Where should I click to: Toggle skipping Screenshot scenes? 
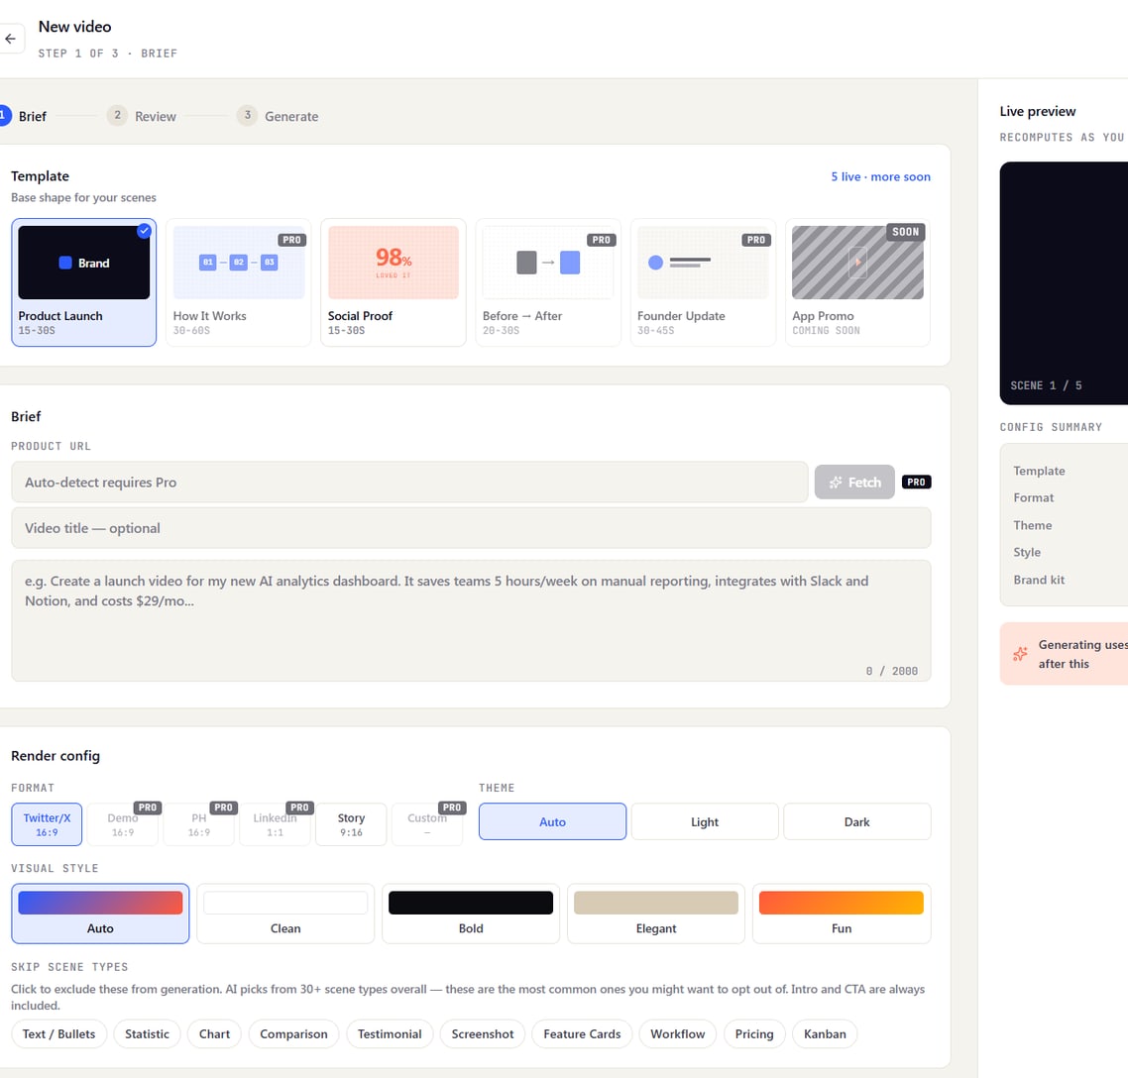click(483, 1033)
